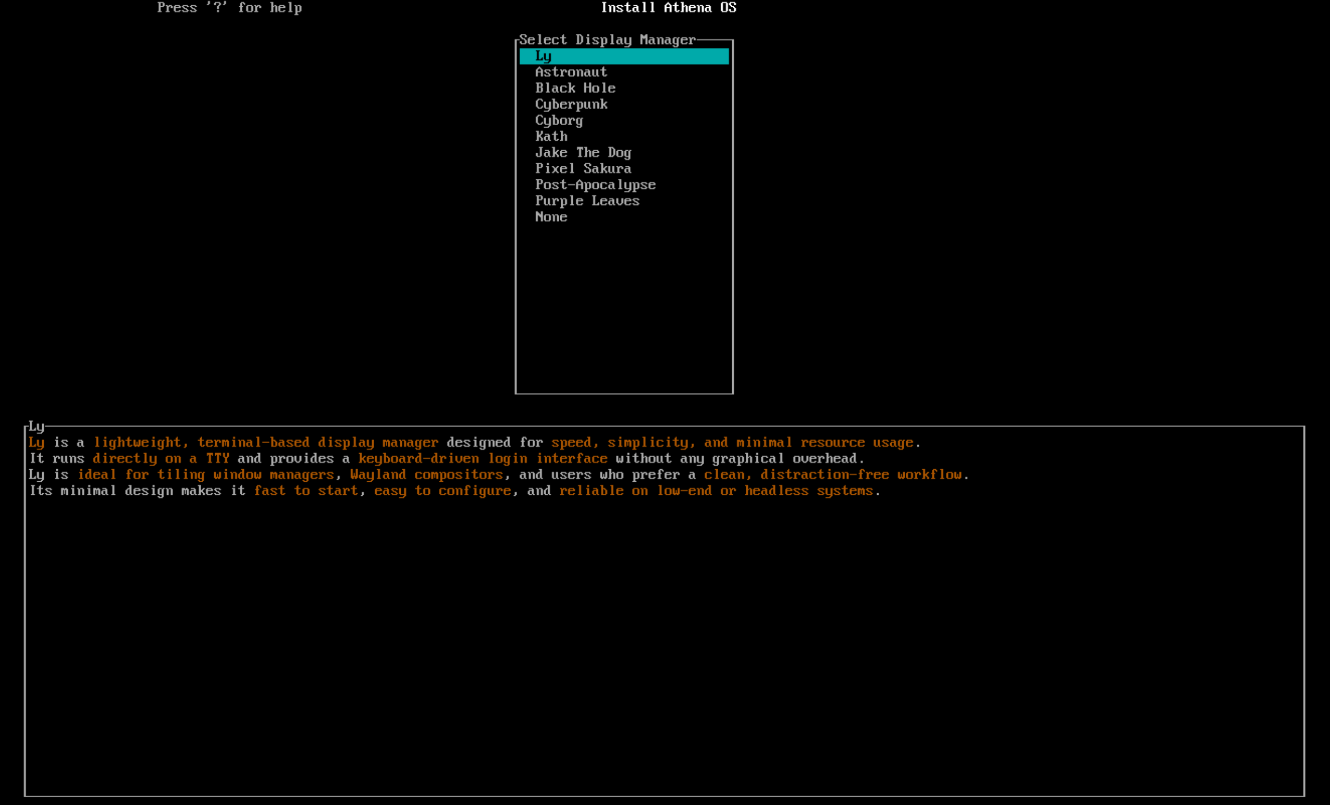The width and height of the screenshot is (1330, 805).
Task: Select Jake The Dog option
Action: [584, 152]
